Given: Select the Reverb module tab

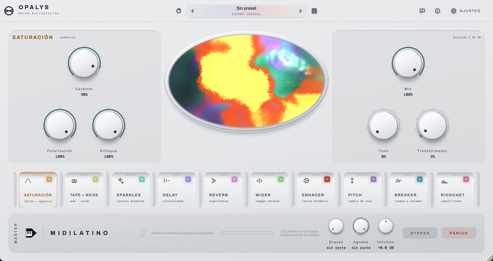Looking at the screenshot, I should tap(223, 190).
